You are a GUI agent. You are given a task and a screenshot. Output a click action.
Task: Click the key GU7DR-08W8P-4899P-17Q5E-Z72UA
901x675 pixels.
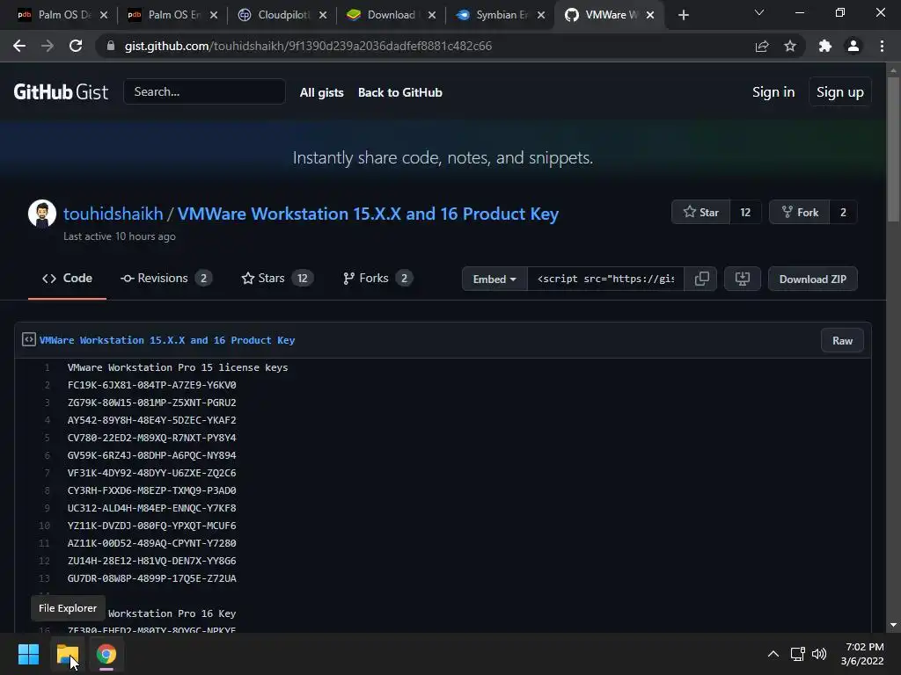click(x=151, y=578)
